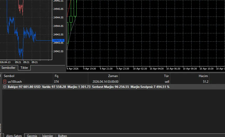The width and height of the screenshot is (225, 137).
Task: Click the volume value 51.2
Action: [206, 82]
